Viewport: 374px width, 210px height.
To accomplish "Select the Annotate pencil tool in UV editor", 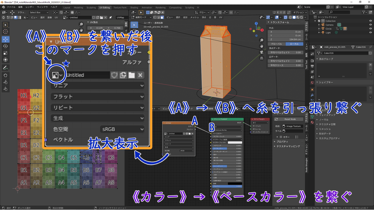I will (6, 68).
